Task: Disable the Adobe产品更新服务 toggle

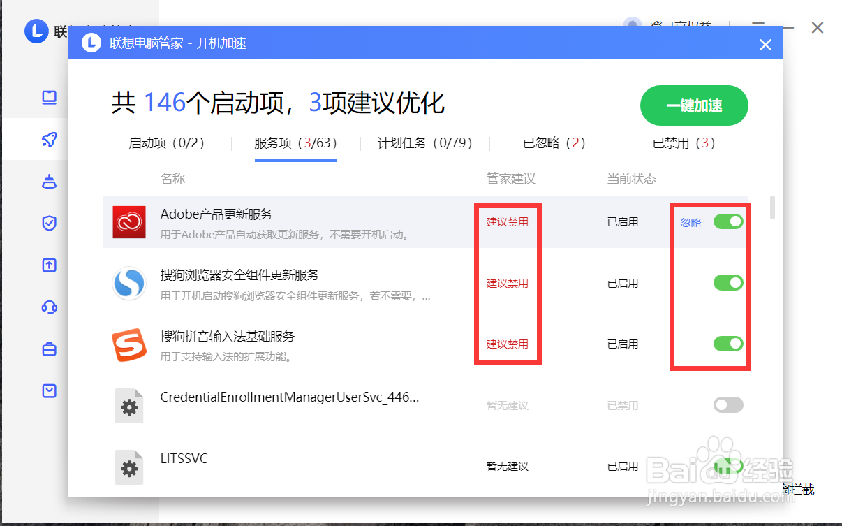Action: pos(728,222)
